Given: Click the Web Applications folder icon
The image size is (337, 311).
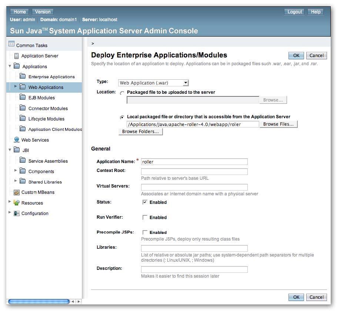Looking at the screenshot, I should (23, 87).
